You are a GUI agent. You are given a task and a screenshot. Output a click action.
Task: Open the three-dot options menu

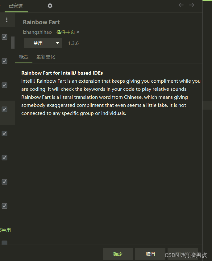(x=7, y=20)
